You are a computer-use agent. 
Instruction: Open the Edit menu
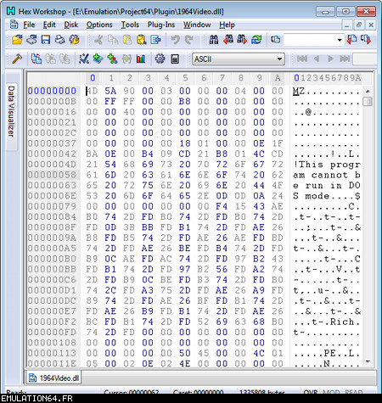tap(49, 25)
